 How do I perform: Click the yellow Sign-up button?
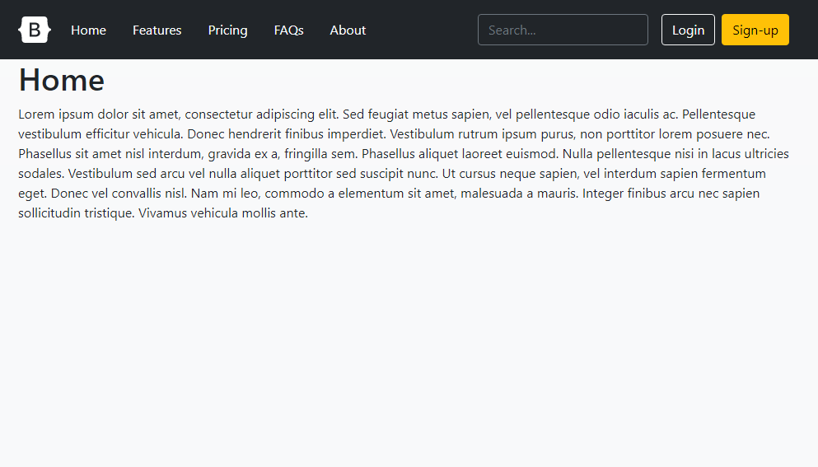(755, 30)
